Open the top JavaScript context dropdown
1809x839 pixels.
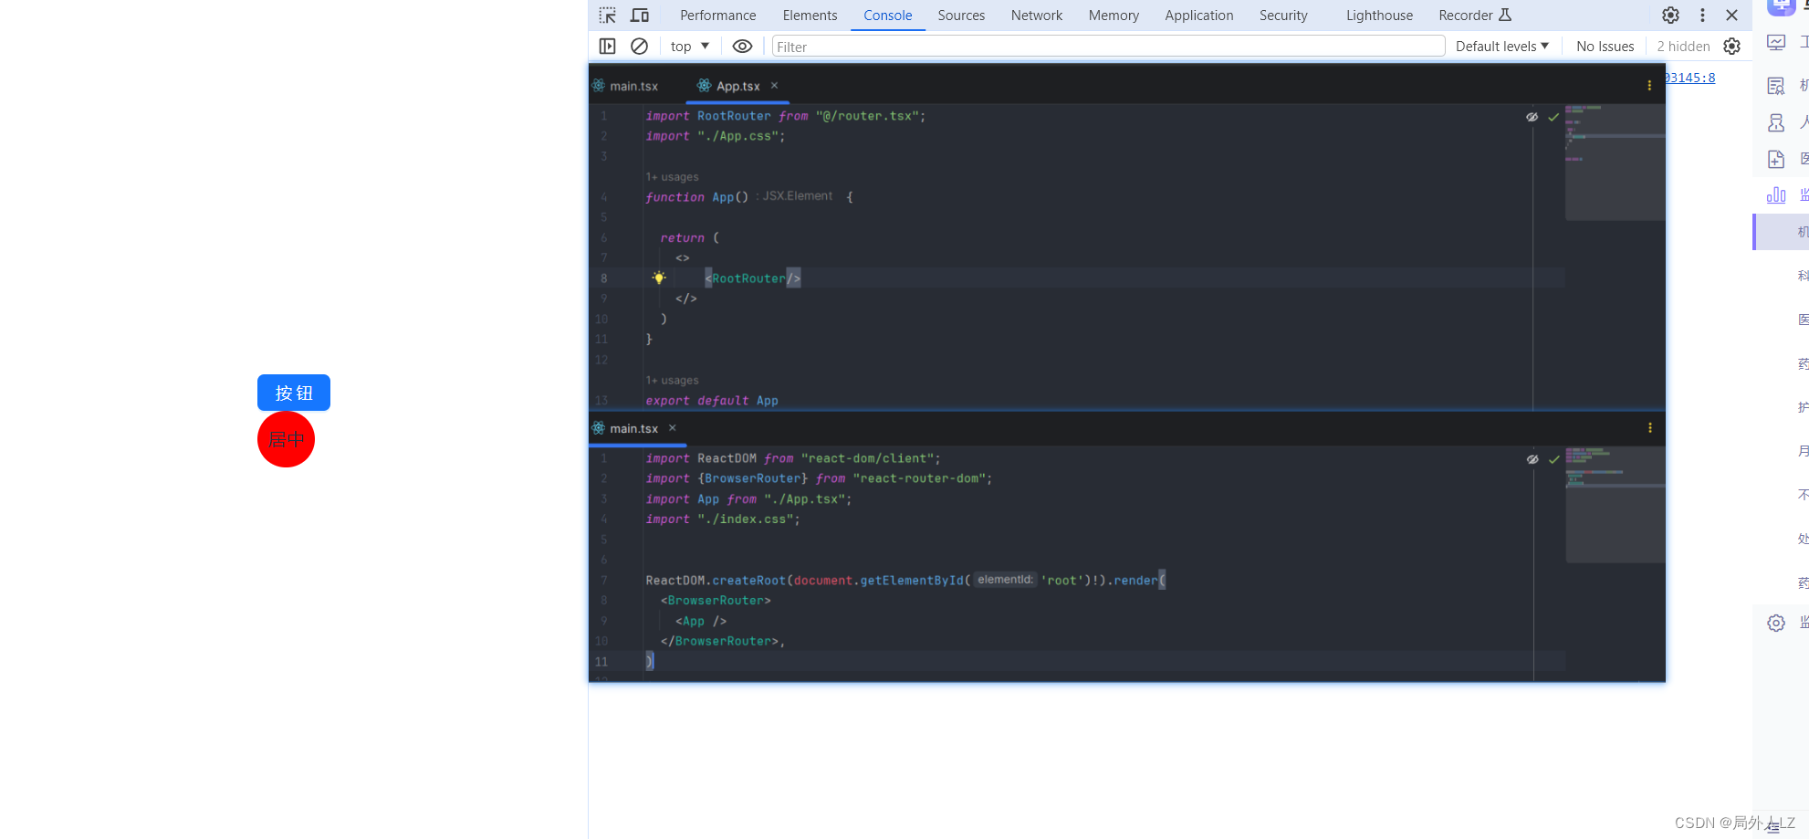pos(690,47)
